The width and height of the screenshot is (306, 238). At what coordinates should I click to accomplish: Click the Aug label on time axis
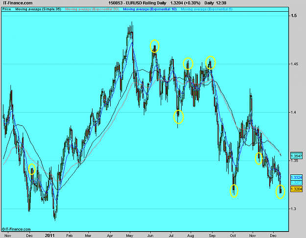[x=190, y=236]
